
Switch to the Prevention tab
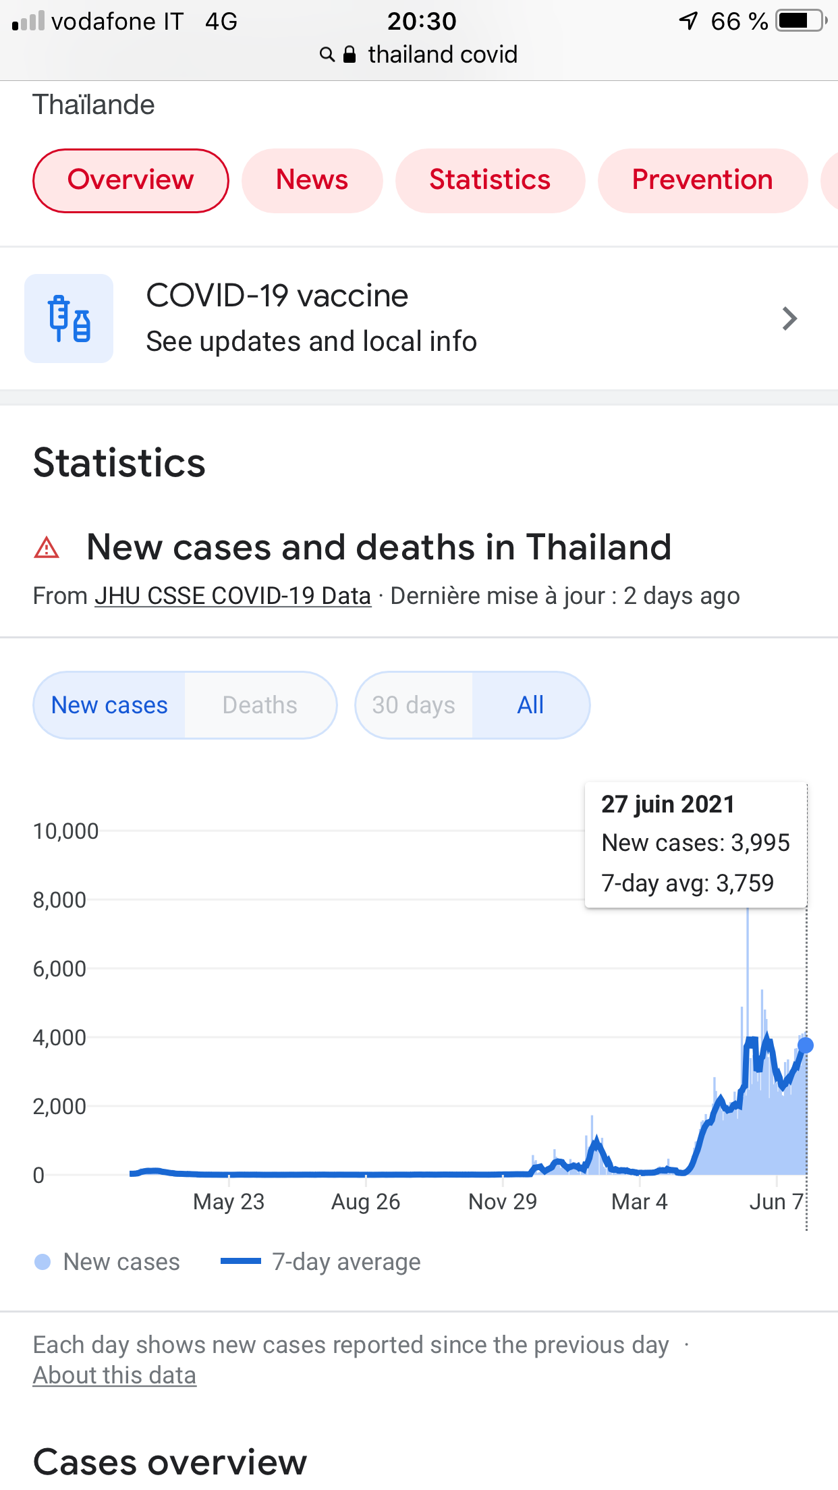click(x=702, y=180)
